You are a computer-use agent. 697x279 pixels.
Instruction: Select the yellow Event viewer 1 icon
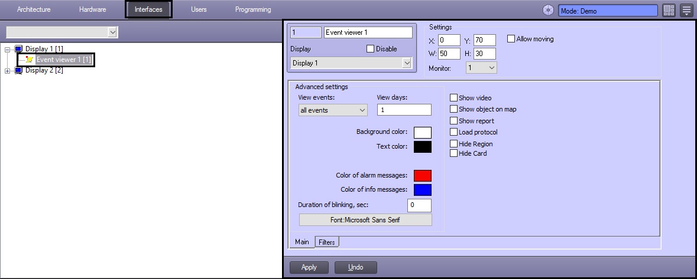pyautogui.click(x=30, y=60)
